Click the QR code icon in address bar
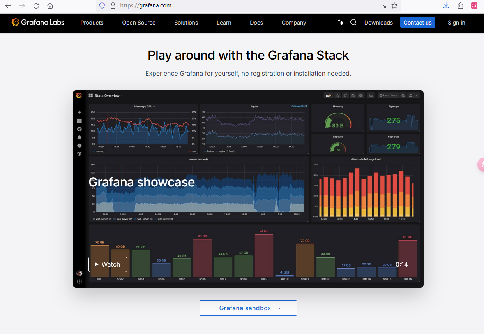 coord(383,5)
